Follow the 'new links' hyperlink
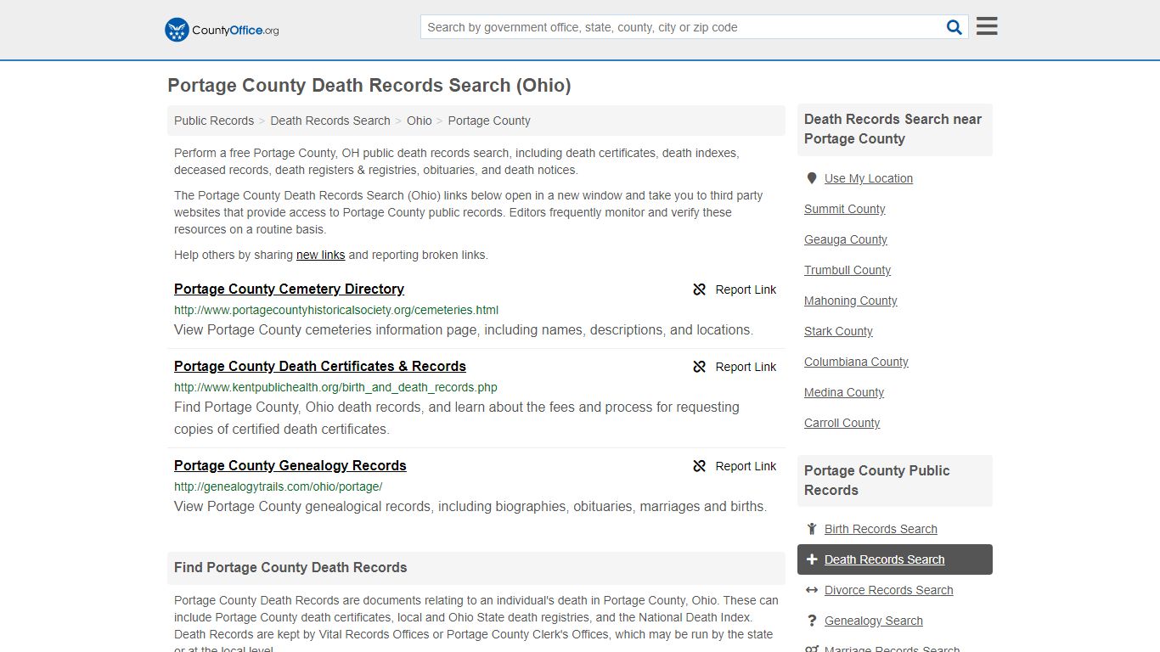1160x652 pixels. click(x=320, y=255)
